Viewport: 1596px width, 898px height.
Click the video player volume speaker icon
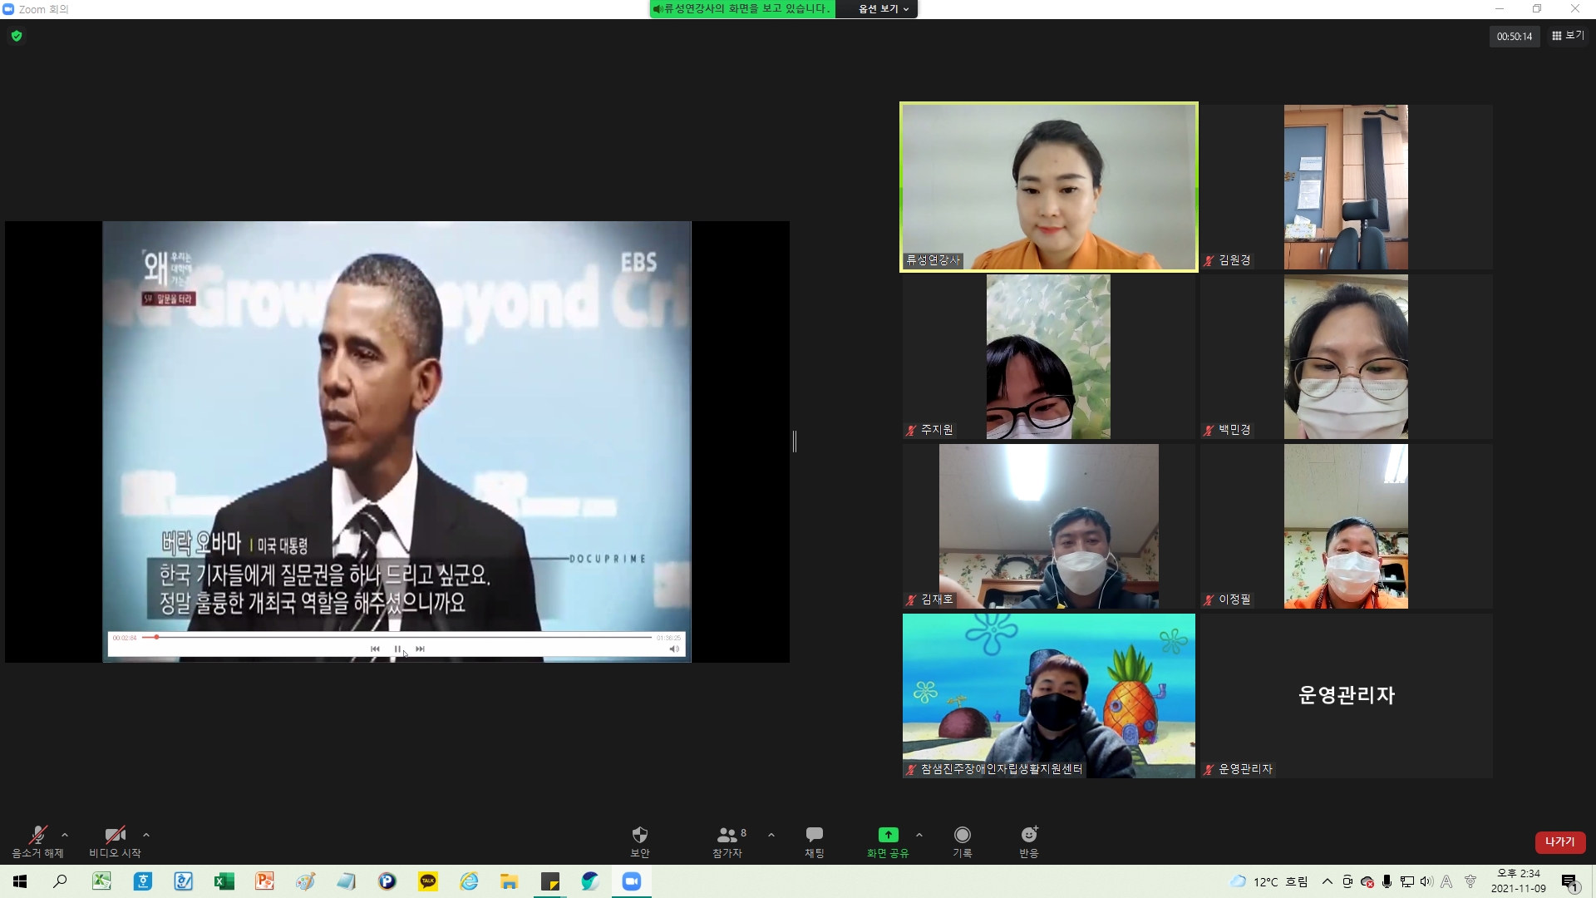(674, 649)
